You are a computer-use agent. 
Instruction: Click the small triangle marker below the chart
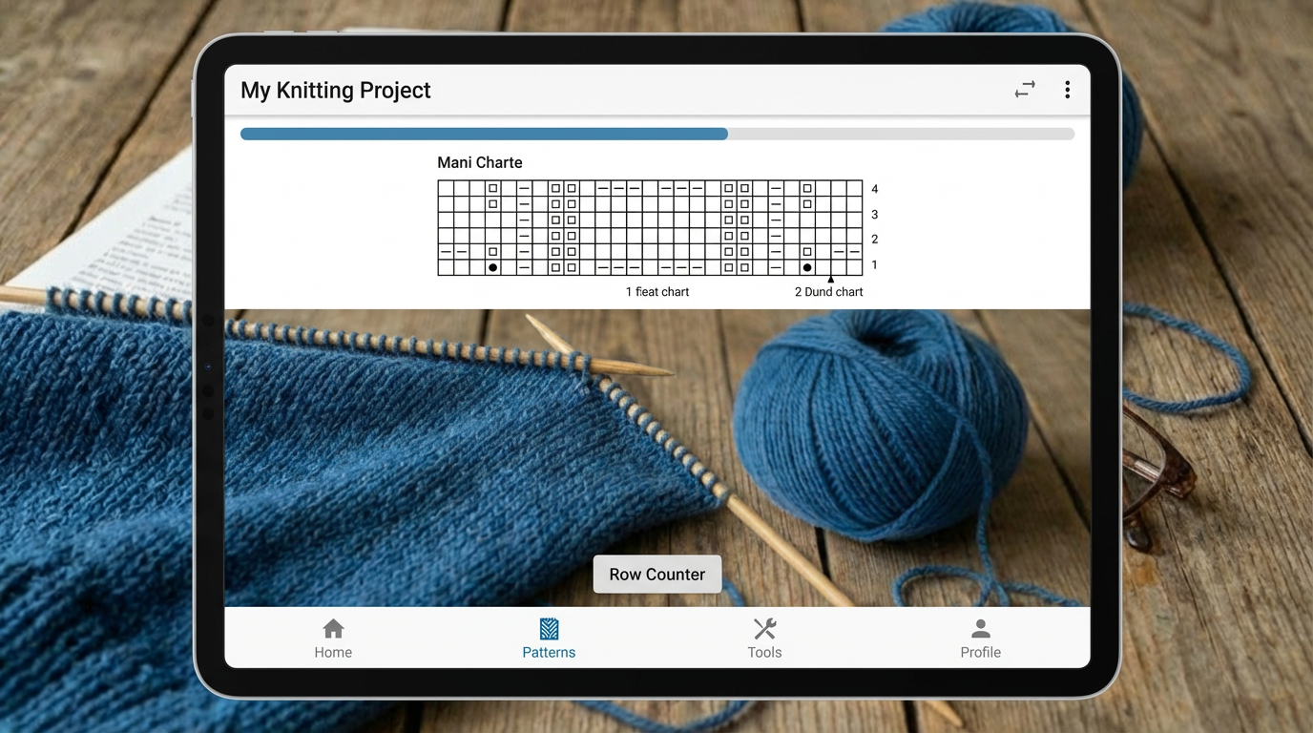[x=830, y=280]
